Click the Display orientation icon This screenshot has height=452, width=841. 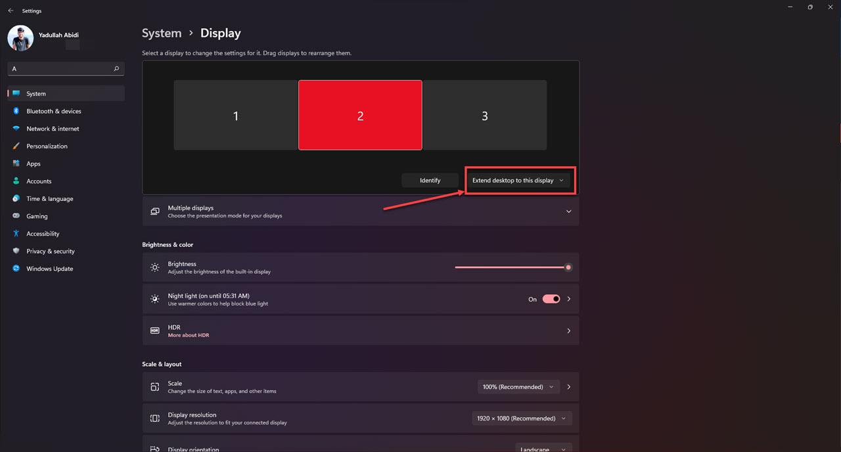pos(155,449)
